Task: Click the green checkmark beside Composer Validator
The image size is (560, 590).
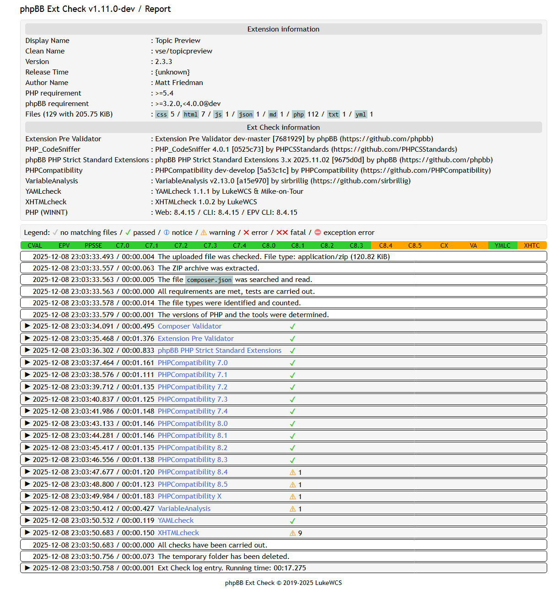Action: pyautogui.click(x=292, y=326)
